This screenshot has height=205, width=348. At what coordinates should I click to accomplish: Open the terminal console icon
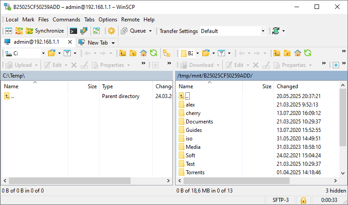tap(74, 31)
